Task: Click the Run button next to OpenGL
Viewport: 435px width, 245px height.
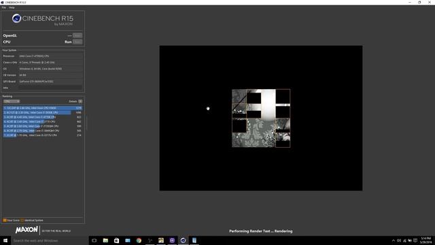Action: (x=77, y=35)
